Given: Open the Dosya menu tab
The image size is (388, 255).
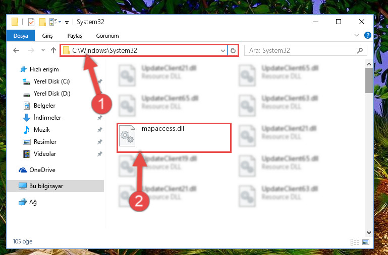Looking at the screenshot, I should tap(21, 36).
